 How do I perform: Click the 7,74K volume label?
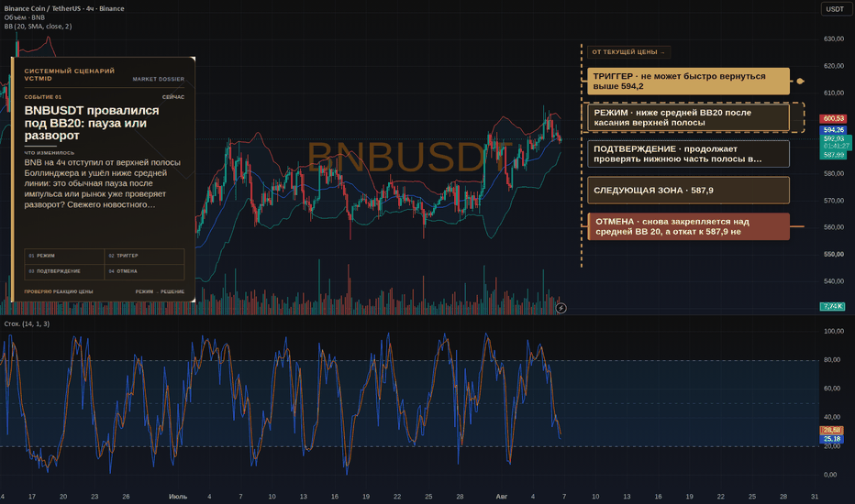(833, 306)
